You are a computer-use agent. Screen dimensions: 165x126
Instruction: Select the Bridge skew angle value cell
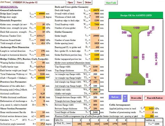click(40, 17)
